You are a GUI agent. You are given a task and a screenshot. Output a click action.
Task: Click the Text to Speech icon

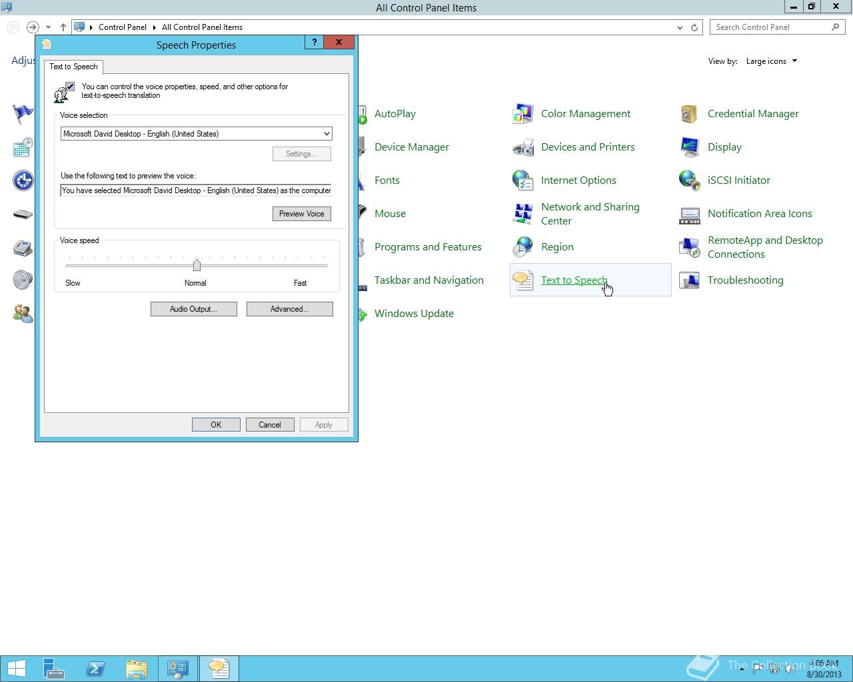point(522,280)
